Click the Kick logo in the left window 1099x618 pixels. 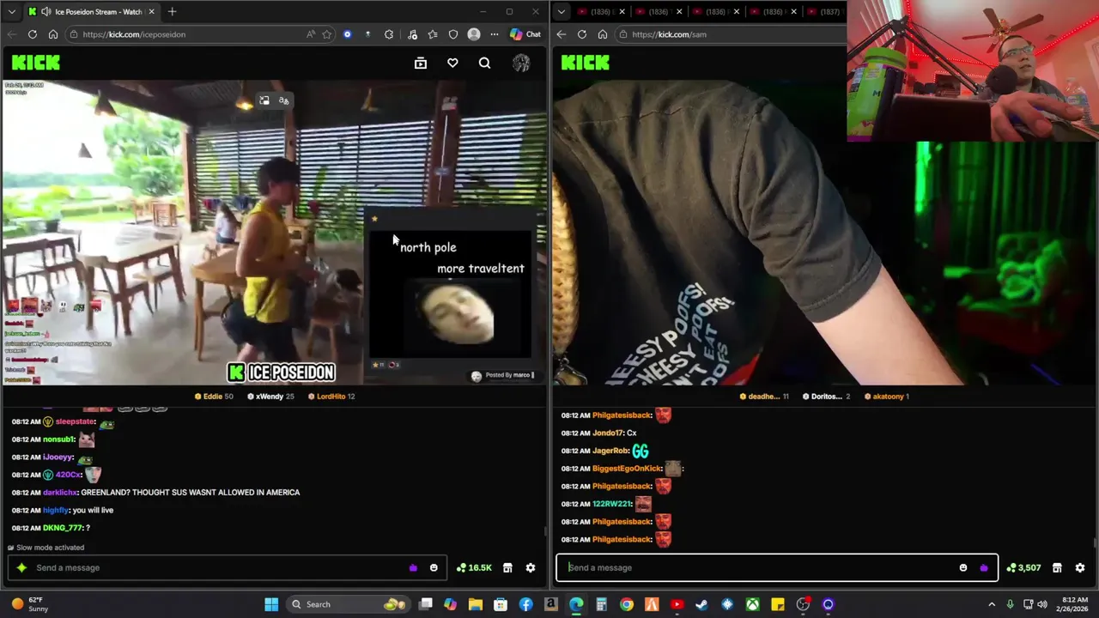tap(36, 63)
